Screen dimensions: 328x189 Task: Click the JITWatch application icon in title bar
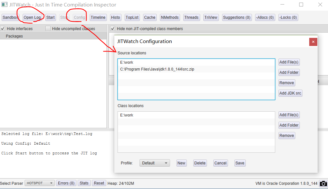click(4, 5)
